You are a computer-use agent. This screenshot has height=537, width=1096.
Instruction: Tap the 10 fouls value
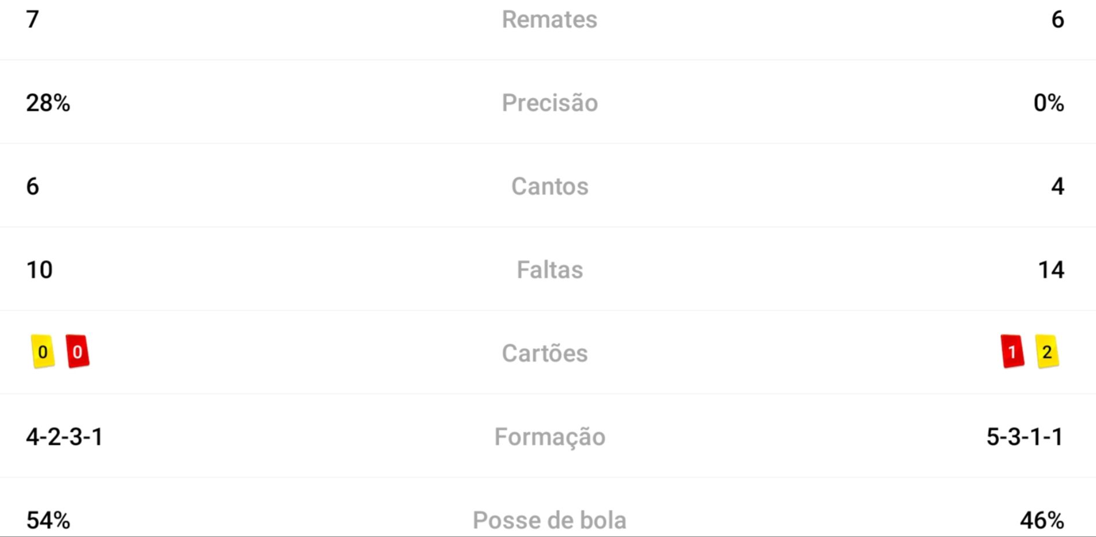[x=39, y=270]
